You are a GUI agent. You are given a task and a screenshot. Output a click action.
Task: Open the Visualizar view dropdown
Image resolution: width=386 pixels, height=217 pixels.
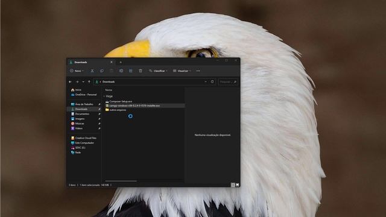pyautogui.click(x=182, y=71)
